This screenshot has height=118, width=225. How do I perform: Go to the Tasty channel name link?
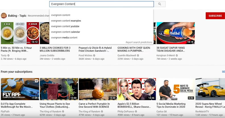(4, 55)
